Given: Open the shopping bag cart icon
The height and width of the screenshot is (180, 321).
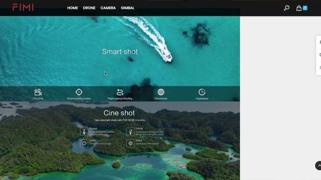Looking at the screenshot, I should [x=299, y=8].
